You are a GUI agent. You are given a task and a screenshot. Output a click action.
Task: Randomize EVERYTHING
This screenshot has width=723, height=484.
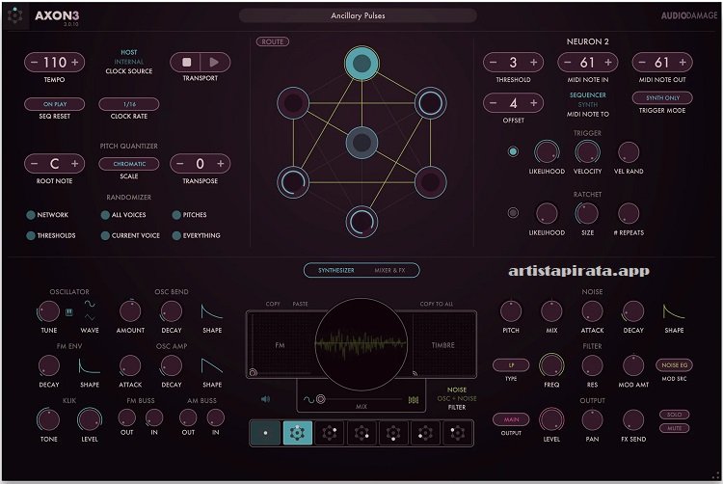[x=196, y=235]
